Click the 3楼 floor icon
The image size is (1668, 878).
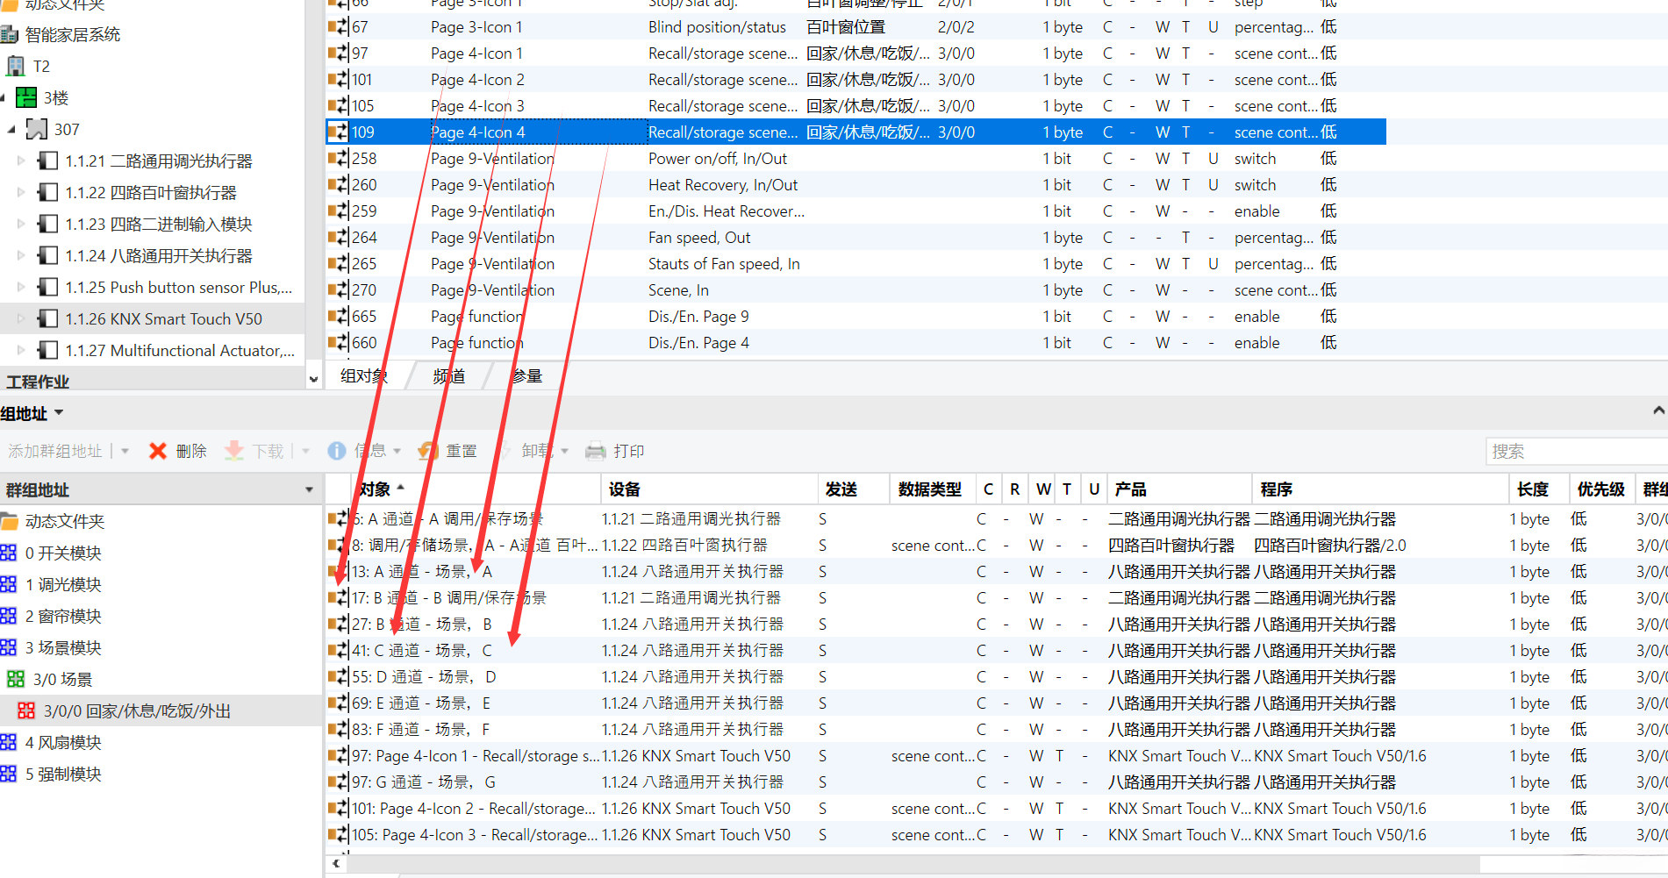pos(26,98)
